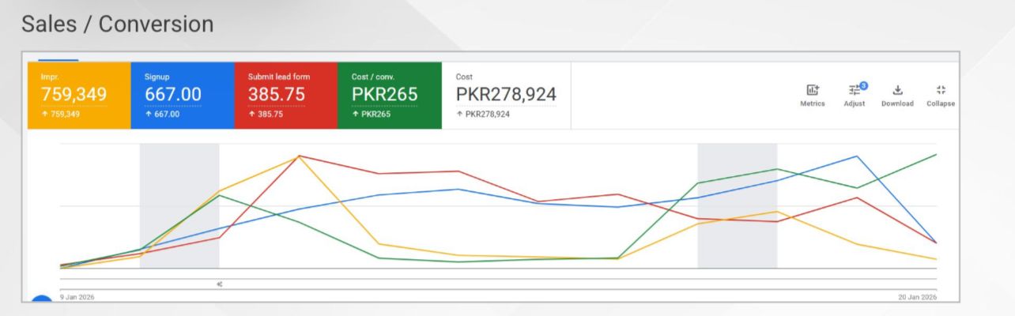Open metric picker on Cost / conv. card
This screenshot has width=1015, height=316.
click(x=389, y=95)
